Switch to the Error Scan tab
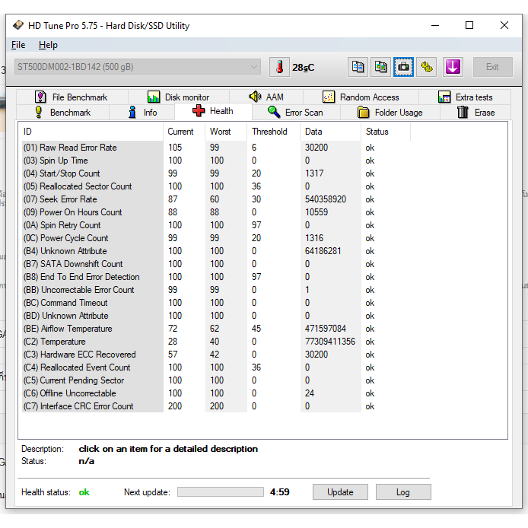This screenshot has width=528, height=528. click(x=294, y=113)
